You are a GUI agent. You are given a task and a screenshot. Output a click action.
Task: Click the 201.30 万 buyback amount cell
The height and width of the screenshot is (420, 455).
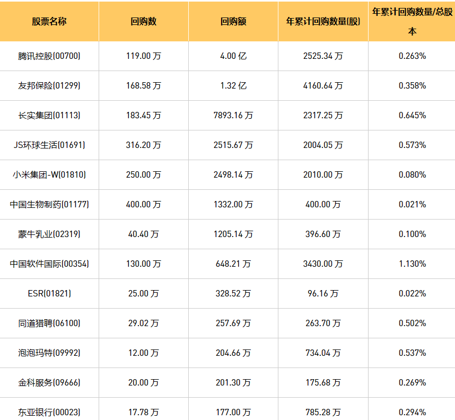[x=233, y=382]
